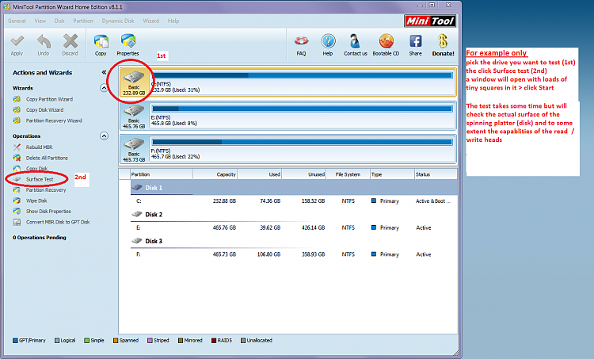This screenshot has width=594, height=359.
Task: Select the E: partition row
Action: click(x=294, y=227)
